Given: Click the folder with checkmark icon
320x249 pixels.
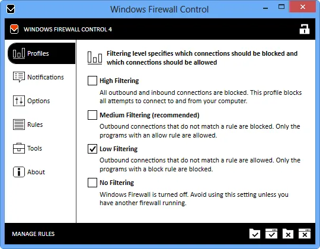Looking at the screenshot, I should (x=255, y=234).
